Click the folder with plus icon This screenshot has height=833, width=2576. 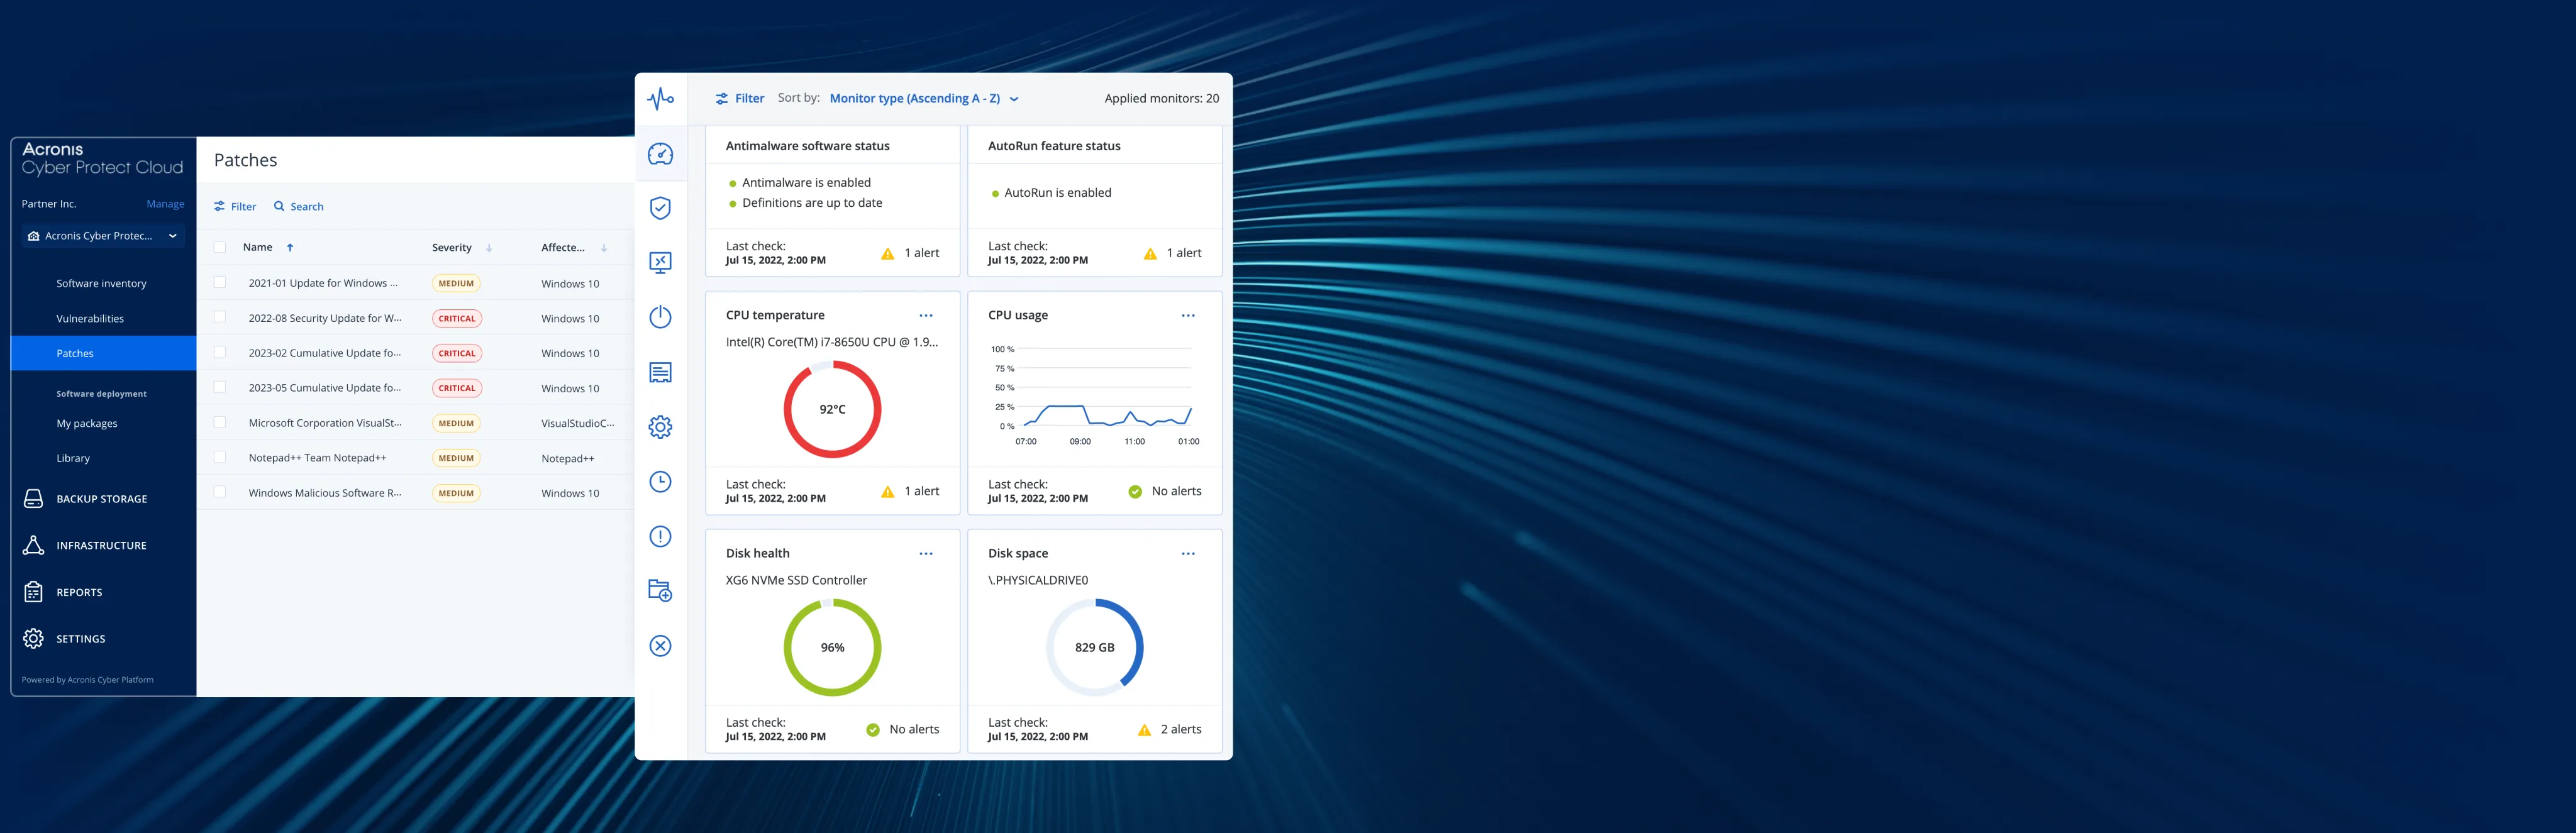point(660,591)
